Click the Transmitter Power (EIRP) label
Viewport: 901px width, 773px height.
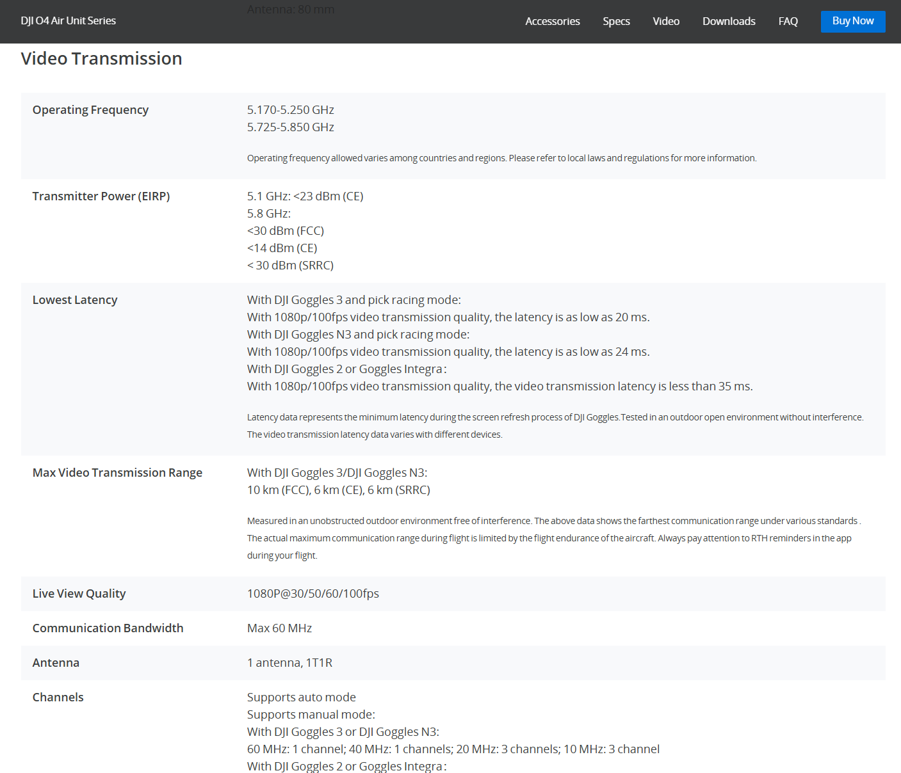click(101, 196)
